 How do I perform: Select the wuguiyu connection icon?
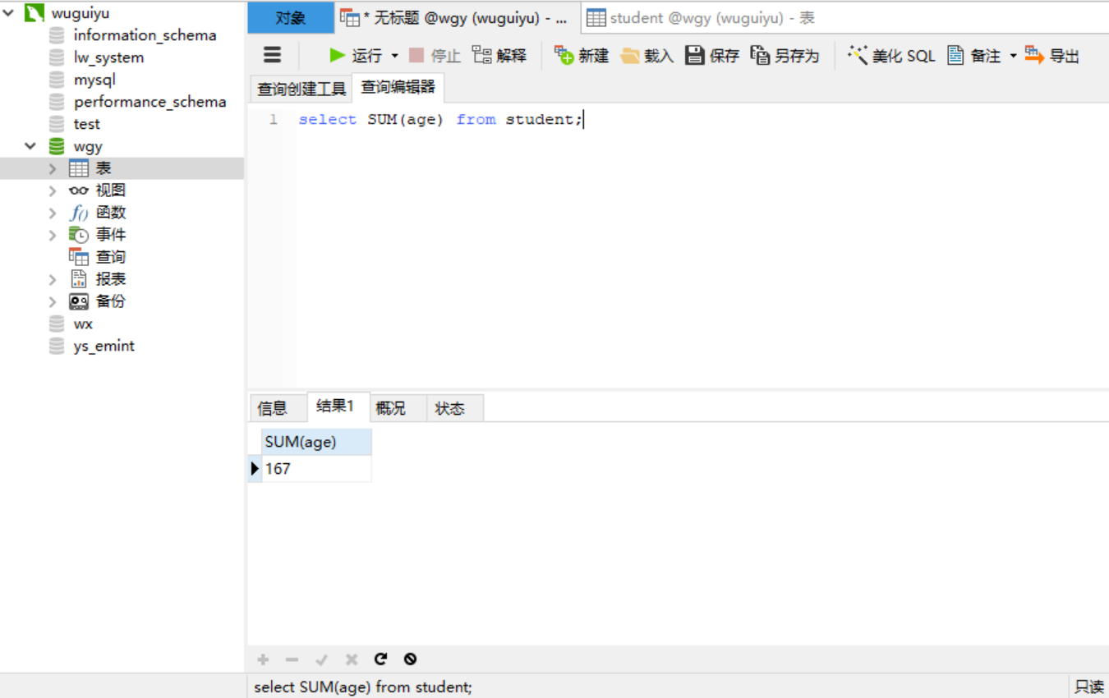(35, 12)
